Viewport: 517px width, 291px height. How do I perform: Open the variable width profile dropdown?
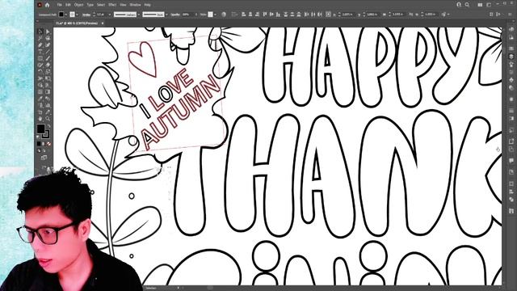click(138, 15)
